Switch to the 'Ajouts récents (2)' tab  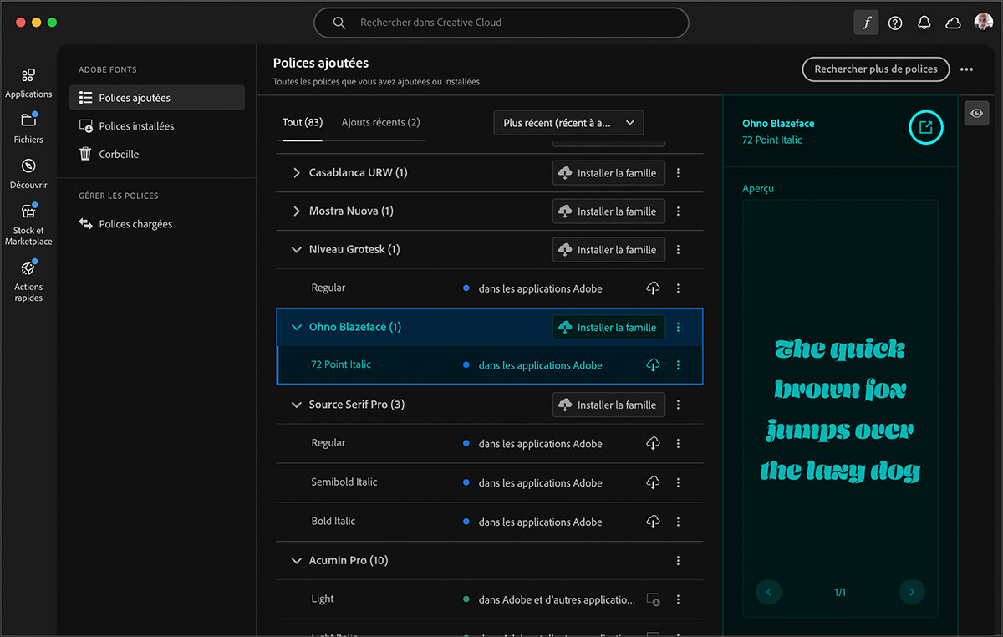[380, 122]
